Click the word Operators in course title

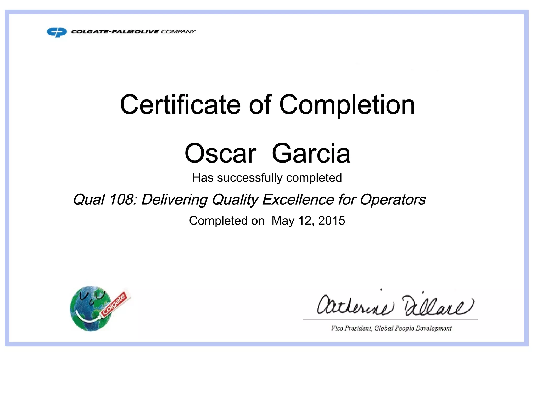(x=393, y=200)
